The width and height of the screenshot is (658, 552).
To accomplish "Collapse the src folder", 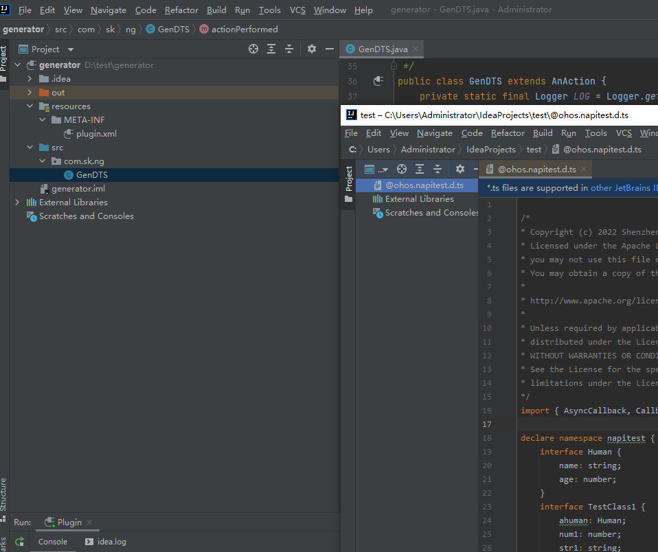I will click(x=30, y=147).
